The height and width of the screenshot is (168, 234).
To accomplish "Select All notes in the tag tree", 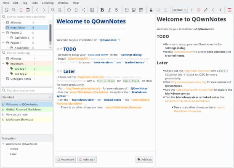I will coord(16,58).
